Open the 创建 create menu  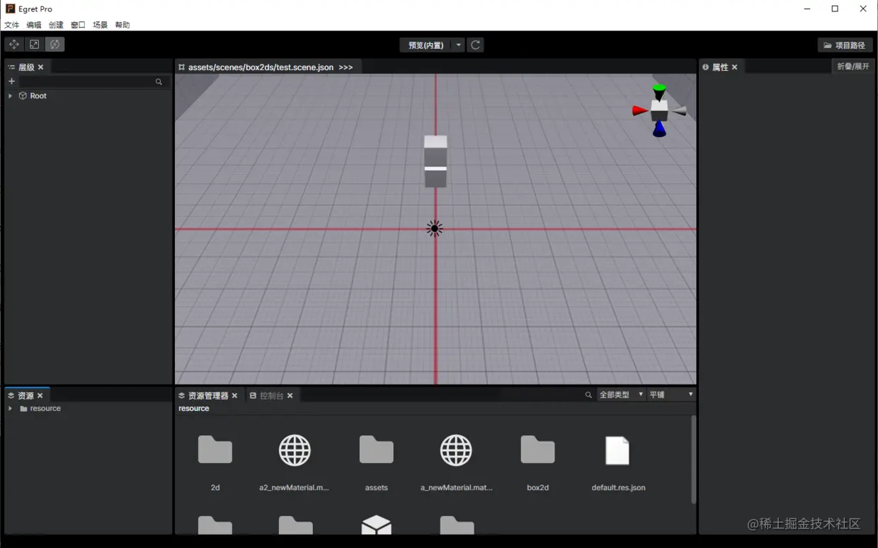[x=56, y=25]
